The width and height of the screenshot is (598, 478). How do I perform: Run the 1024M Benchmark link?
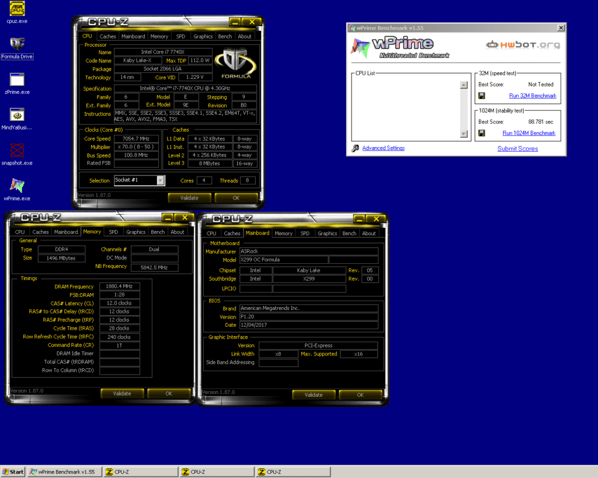pos(529,133)
